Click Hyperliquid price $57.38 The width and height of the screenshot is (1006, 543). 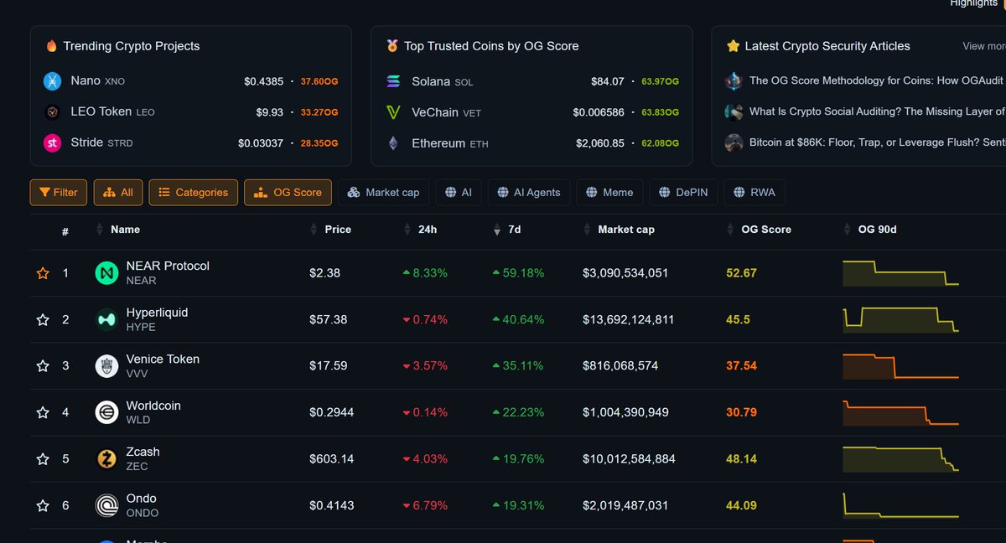tap(328, 319)
